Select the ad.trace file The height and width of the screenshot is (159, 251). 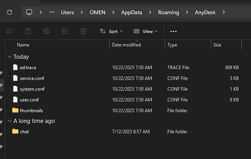[x=28, y=67]
